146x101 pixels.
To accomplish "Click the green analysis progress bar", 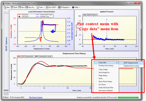I will click(128, 97).
